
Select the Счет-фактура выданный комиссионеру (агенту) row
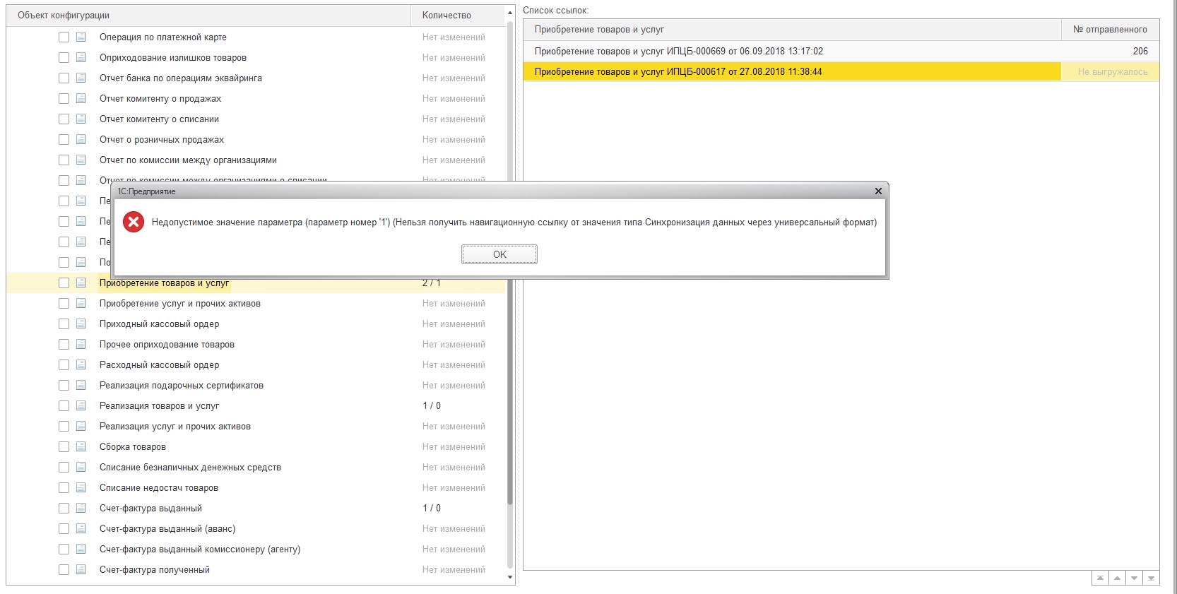coord(256,549)
